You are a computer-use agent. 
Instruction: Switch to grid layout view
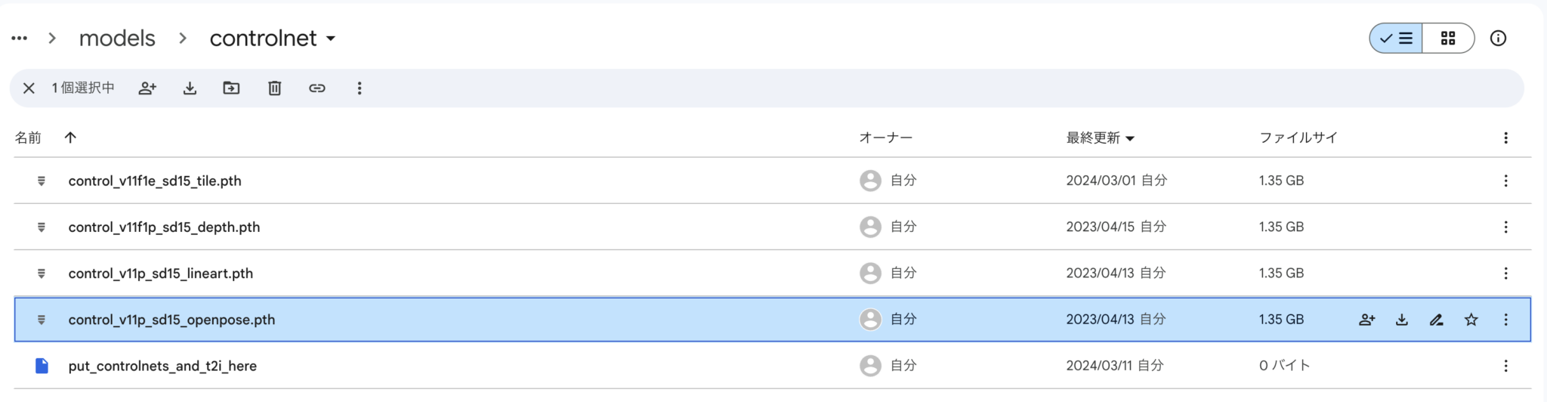[1447, 39]
